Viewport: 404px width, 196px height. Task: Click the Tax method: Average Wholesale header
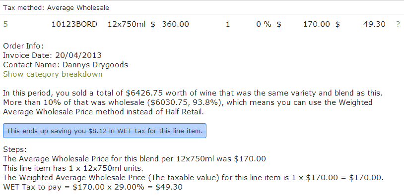pyautogui.click(x=56, y=8)
